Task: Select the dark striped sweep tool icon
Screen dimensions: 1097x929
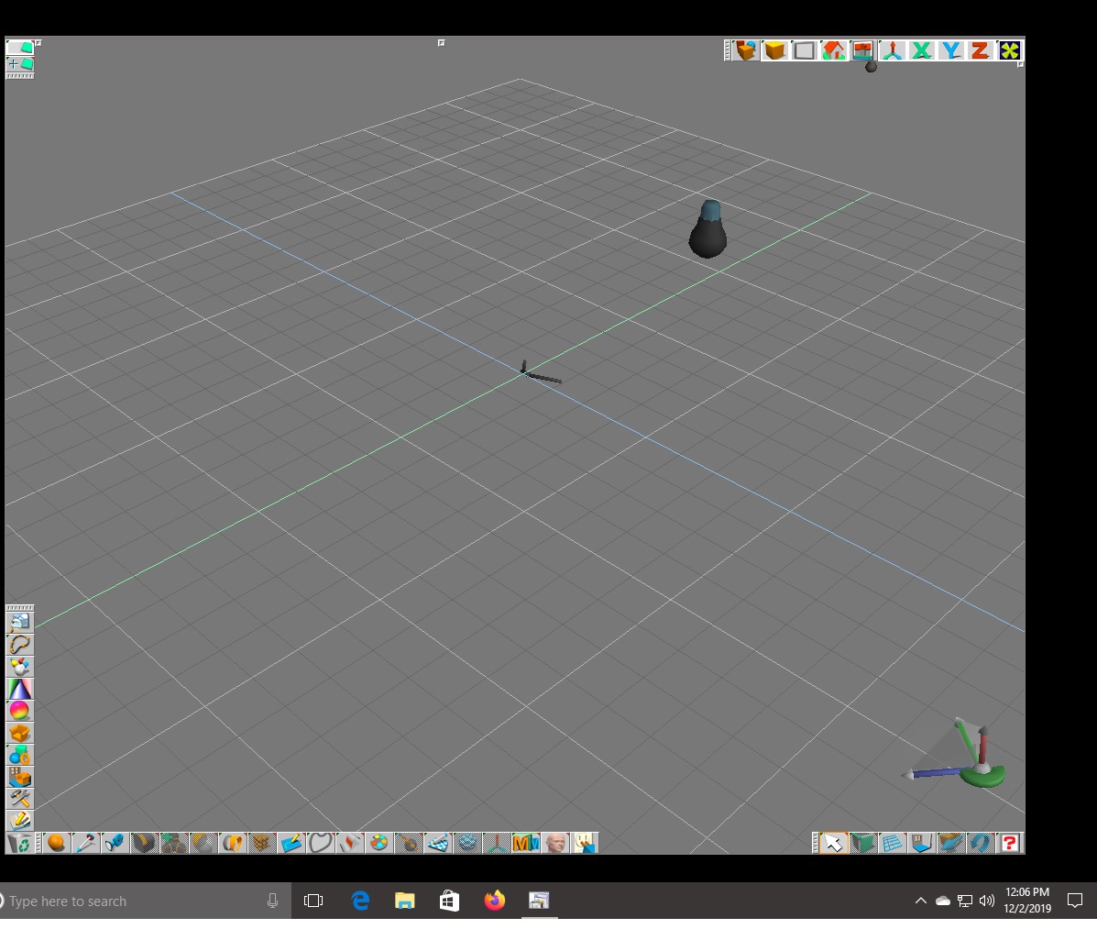Action: pyautogui.click(x=144, y=843)
